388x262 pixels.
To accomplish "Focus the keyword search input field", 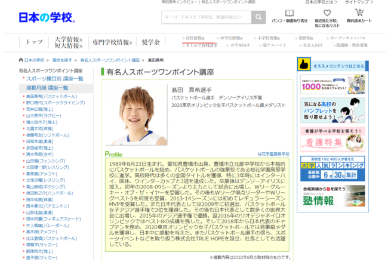I will [x=207, y=17].
